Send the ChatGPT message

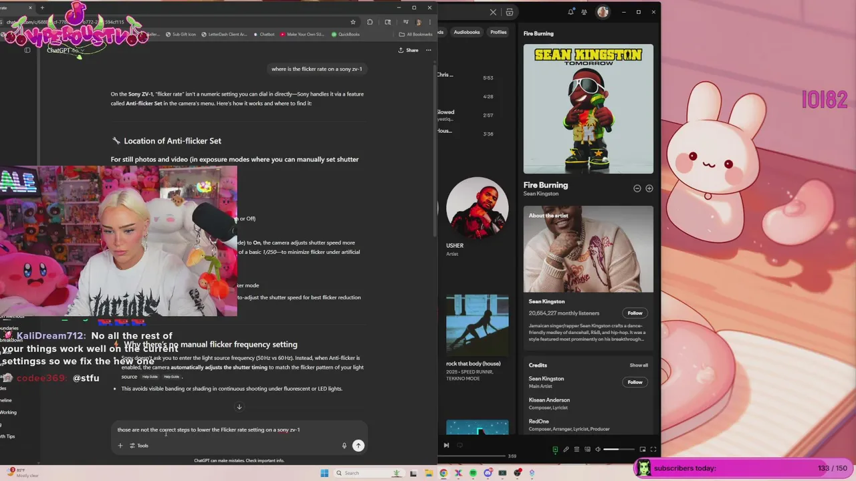pos(358,446)
